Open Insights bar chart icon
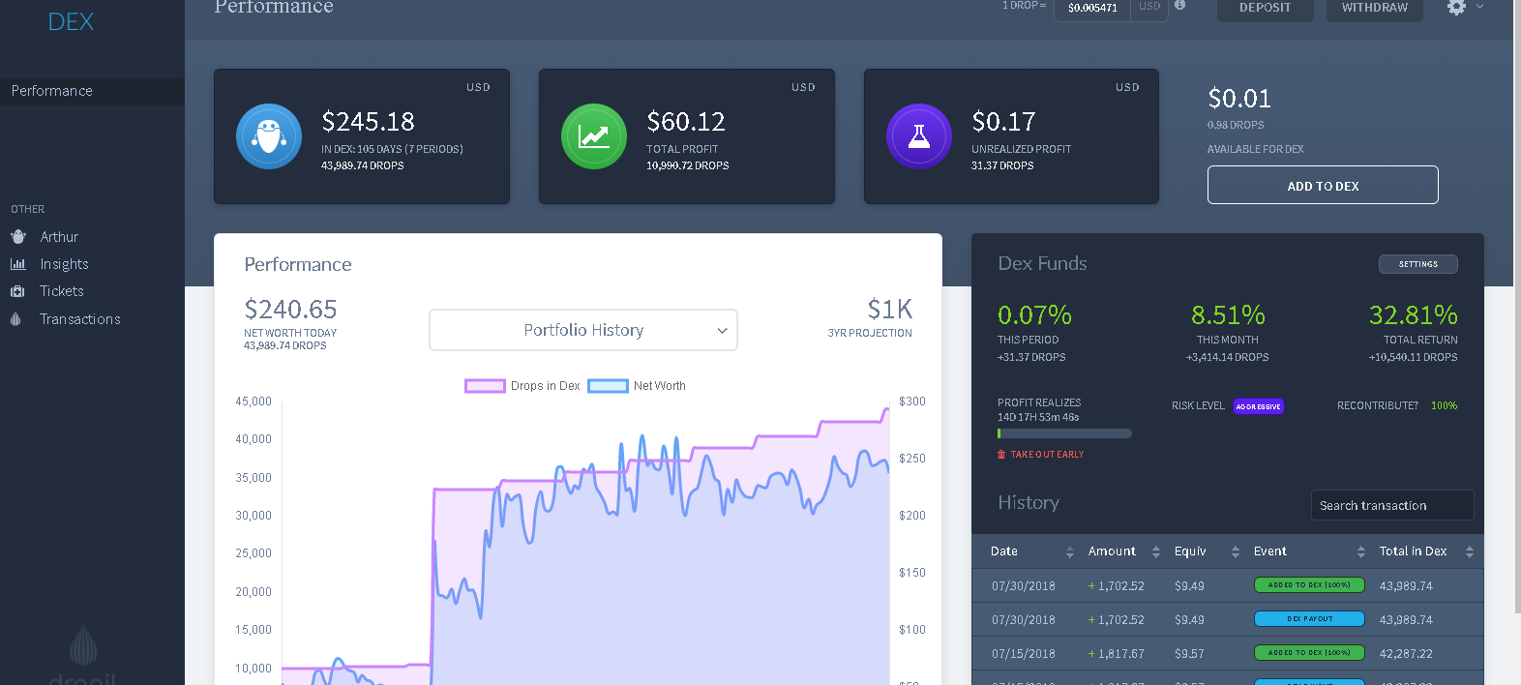The height and width of the screenshot is (685, 1521). (x=17, y=264)
